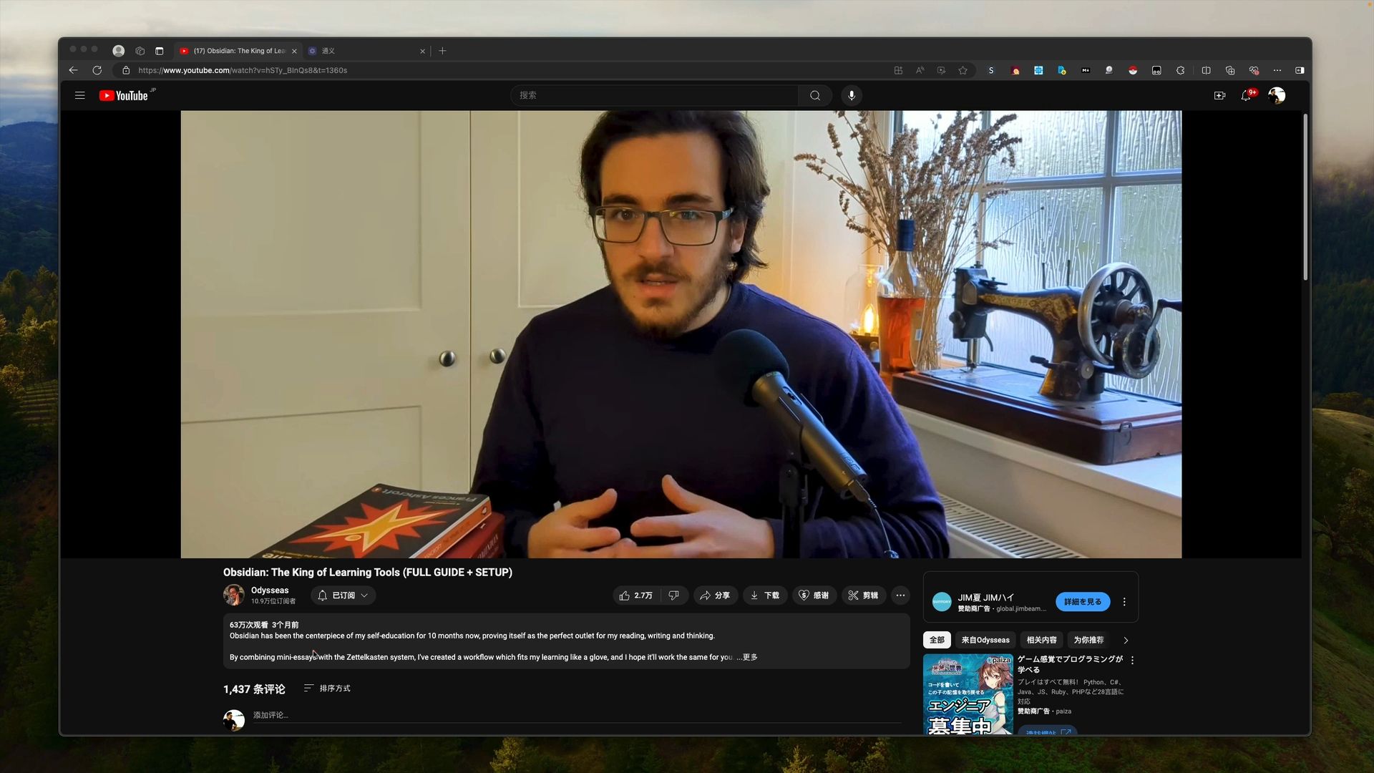1374x773 pixels.
Task: Download the video with 下载 button
Action: (765, 595)
